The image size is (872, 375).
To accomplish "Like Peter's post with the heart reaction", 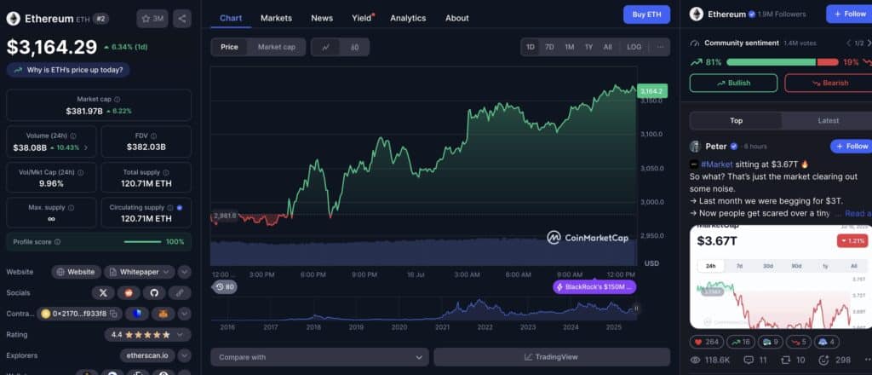I will click(707, 342).
